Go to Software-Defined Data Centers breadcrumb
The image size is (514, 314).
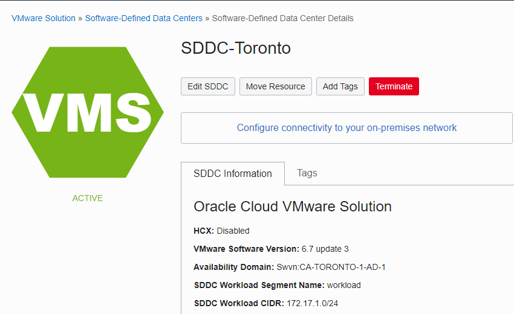143,18
